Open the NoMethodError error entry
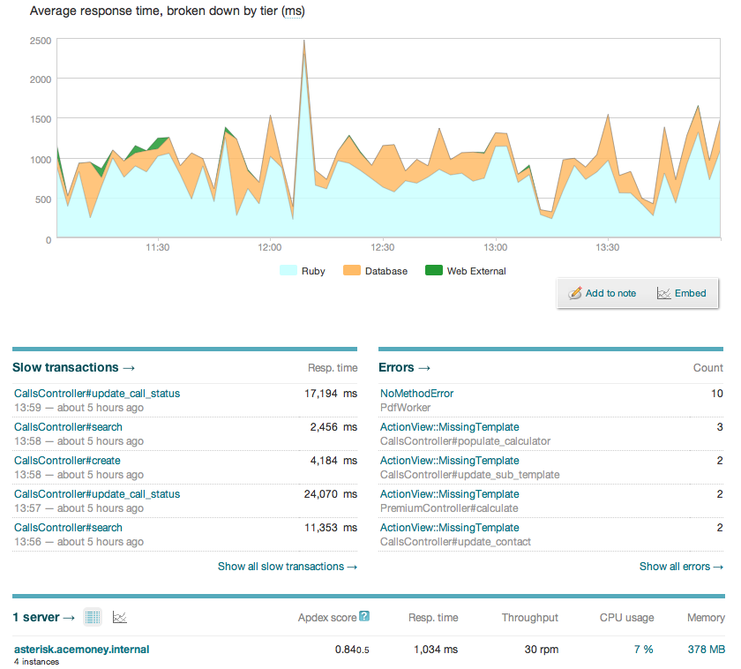The width and height of the screenshot is (741, 669). point(416,394)
